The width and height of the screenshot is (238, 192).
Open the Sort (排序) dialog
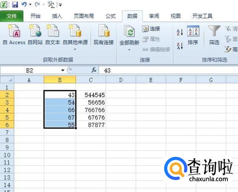(193, 35)
